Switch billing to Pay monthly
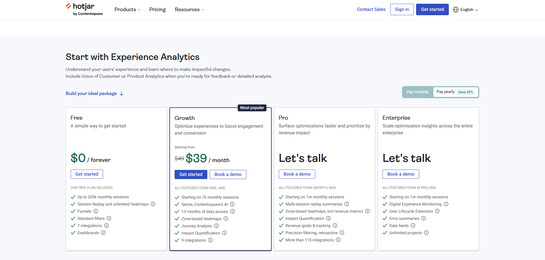Screen dimensions: 545x260 pyautogui.click(x=417, y=92)
